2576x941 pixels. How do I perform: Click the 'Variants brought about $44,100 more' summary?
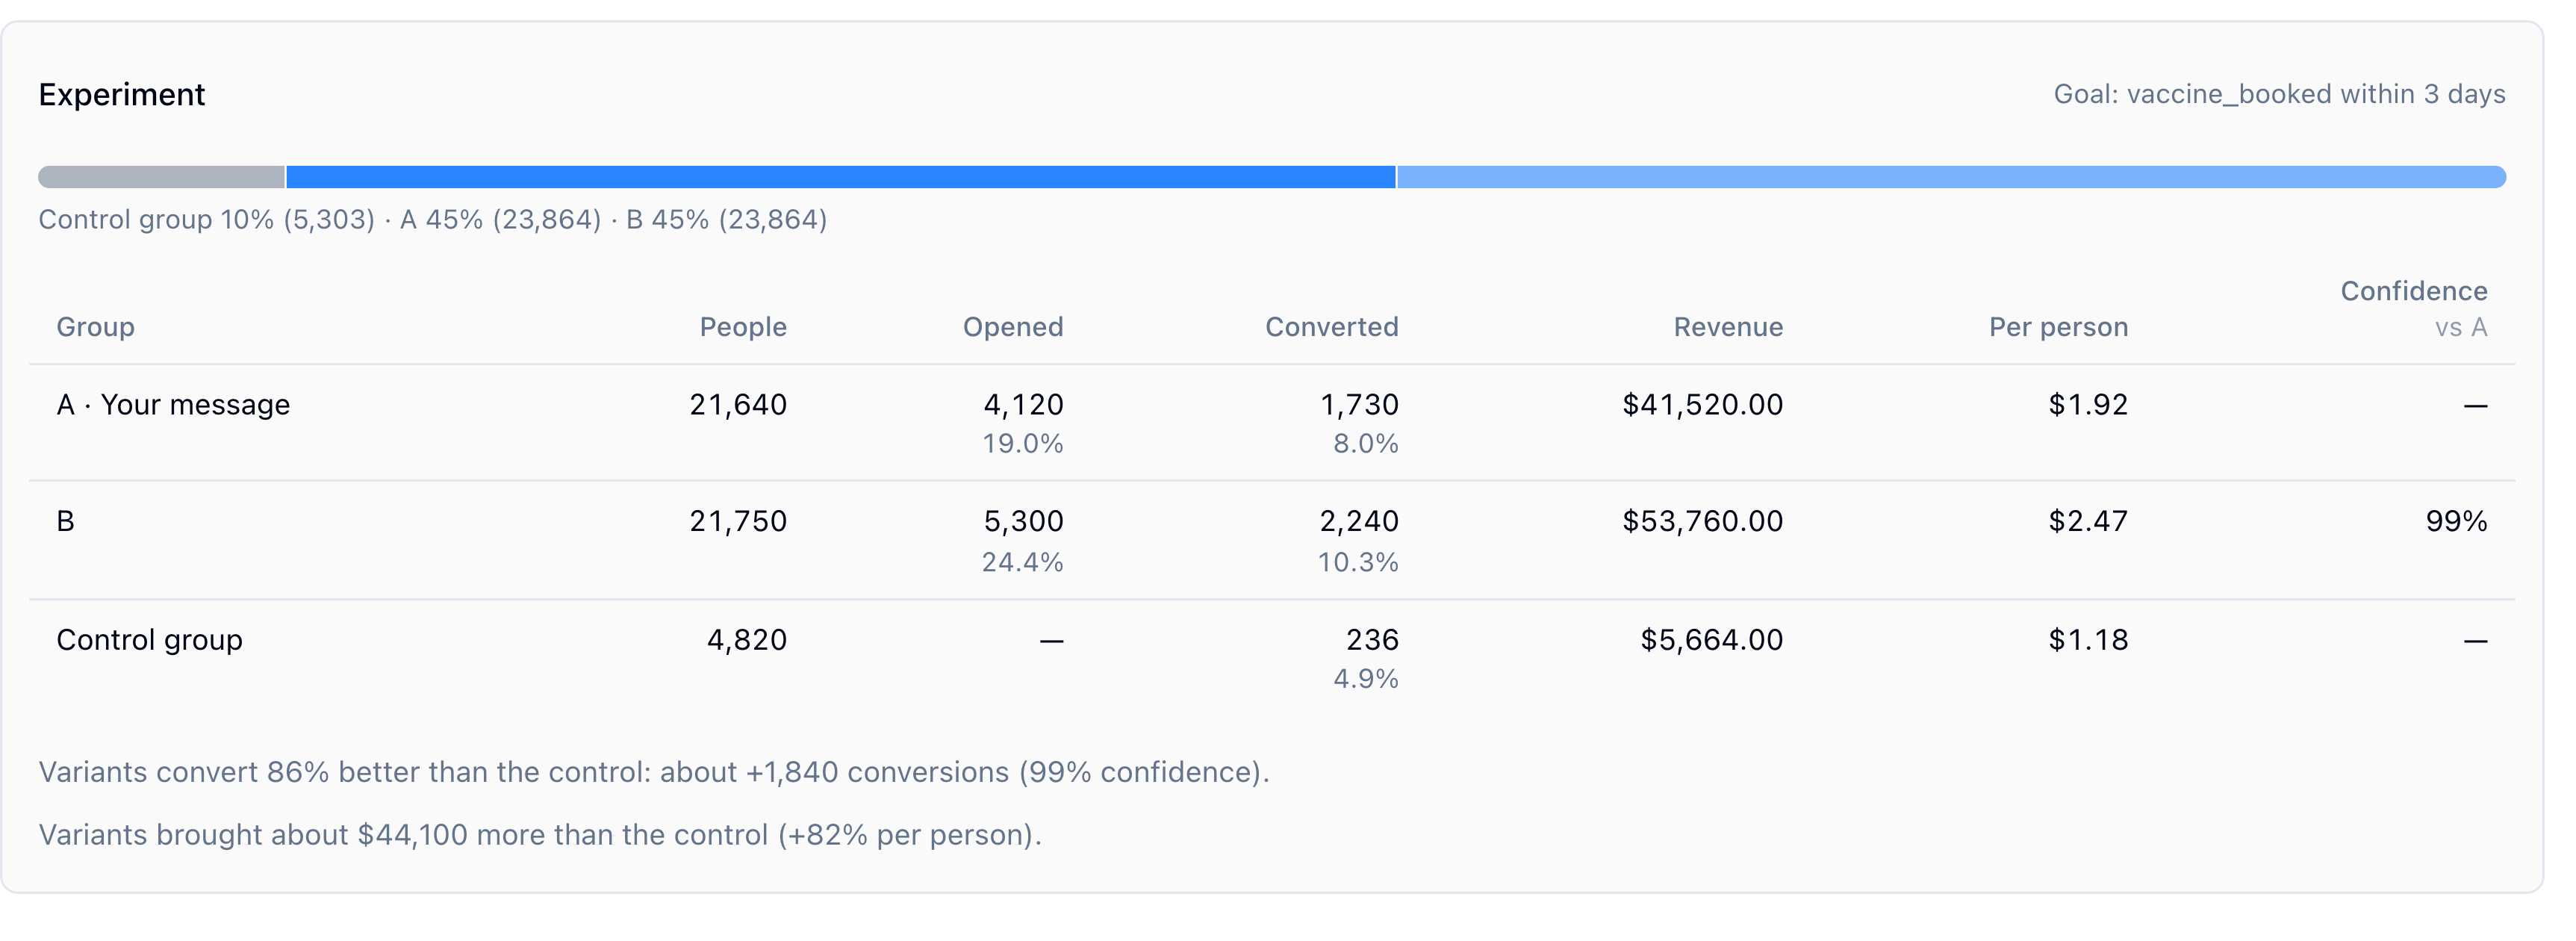click(540, 835)
